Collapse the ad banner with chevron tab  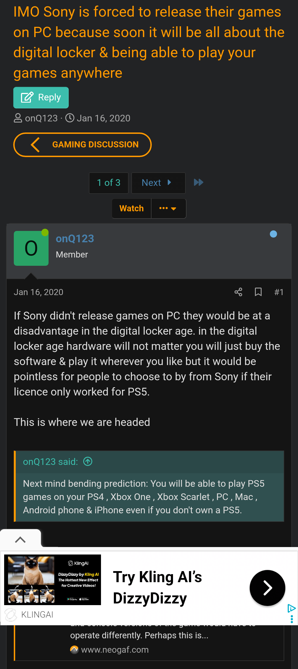(x=20, y=540)
